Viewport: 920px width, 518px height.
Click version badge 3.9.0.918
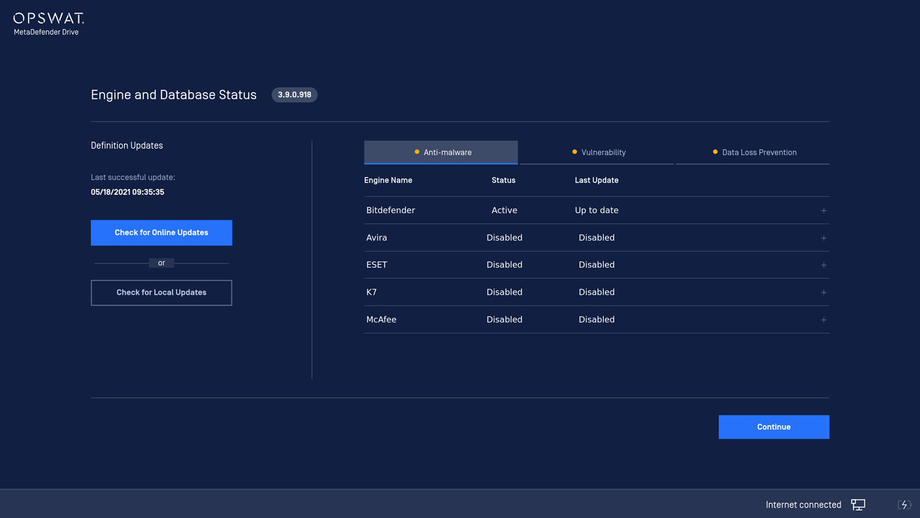pyautogui.click(x=294, y=95)
